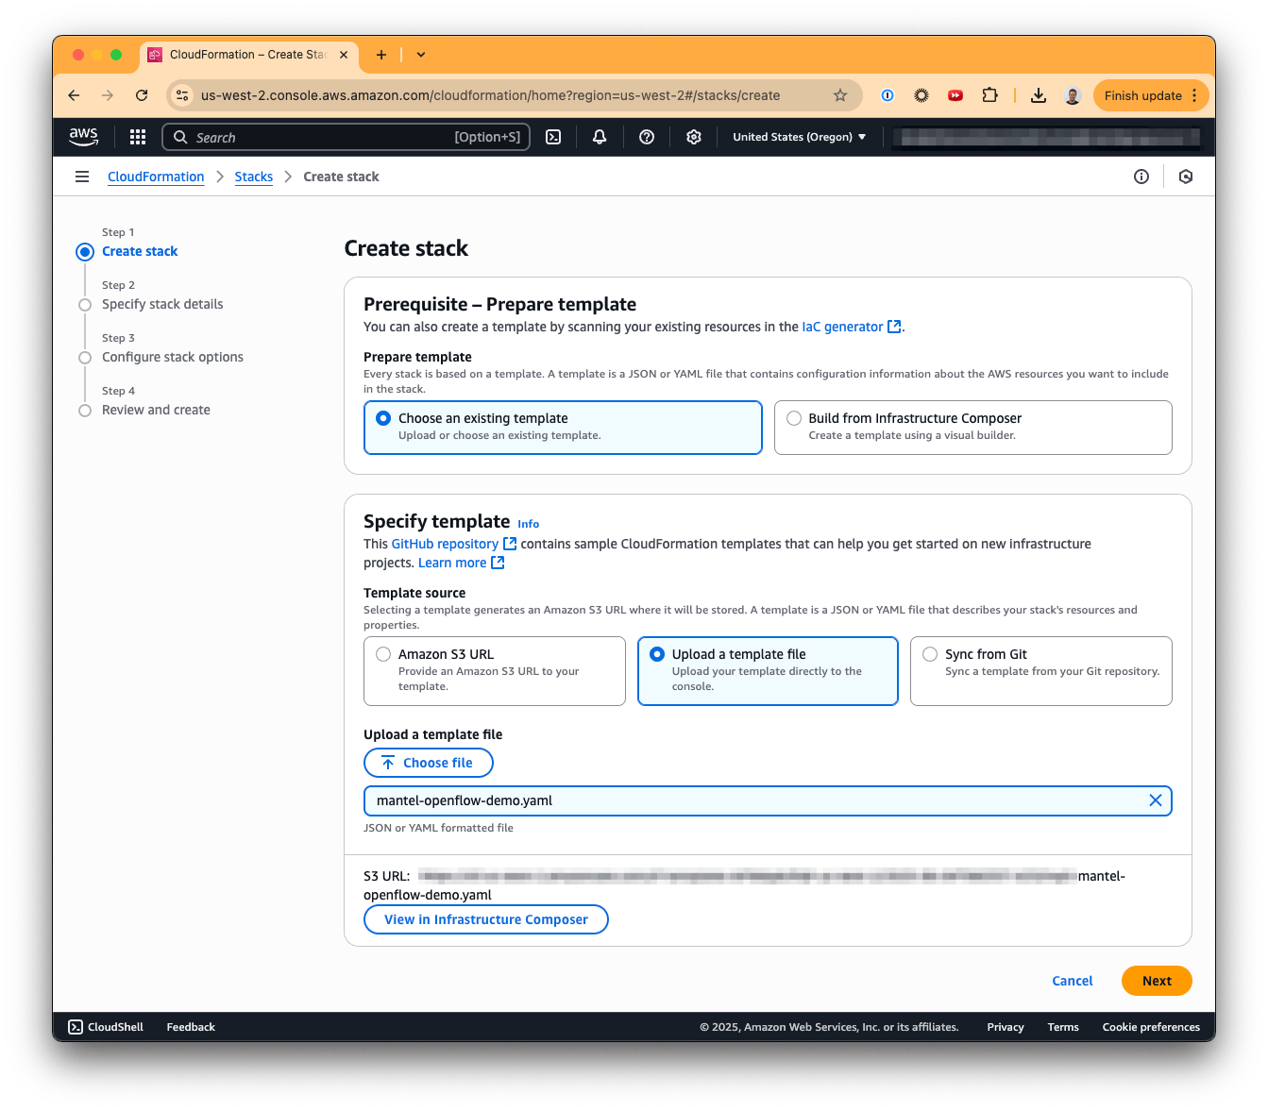
Task: Bookmark this page with the star
Action: [840, 95]
